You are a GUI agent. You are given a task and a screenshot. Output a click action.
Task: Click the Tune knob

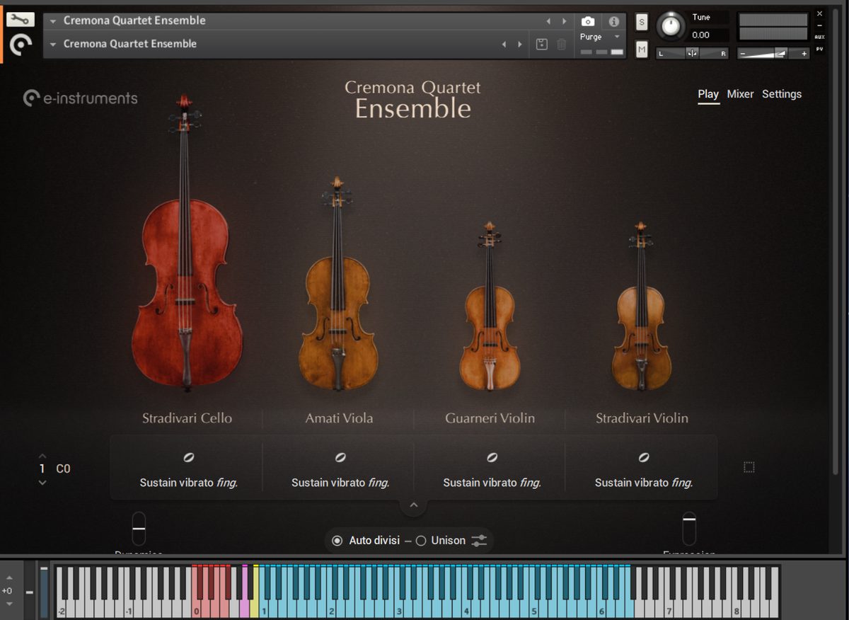click(671, 26)
